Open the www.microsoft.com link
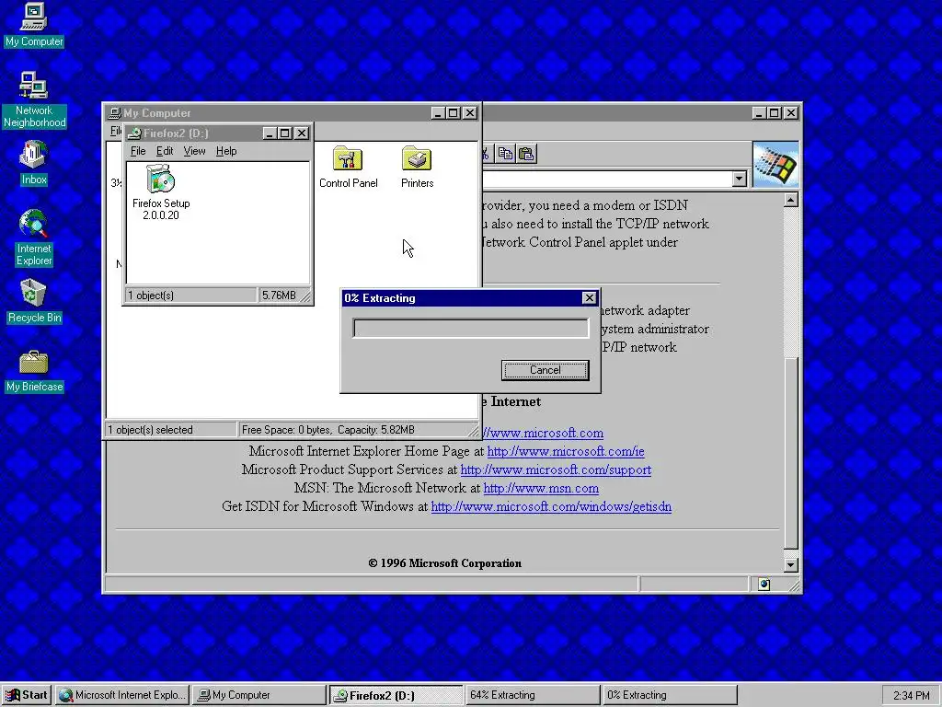942x707 pixels. click(x=543, y=433)
